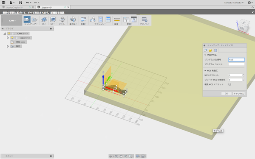Close the AuthaGraph v3 tab
255x159 pixels.
(33, 7)
